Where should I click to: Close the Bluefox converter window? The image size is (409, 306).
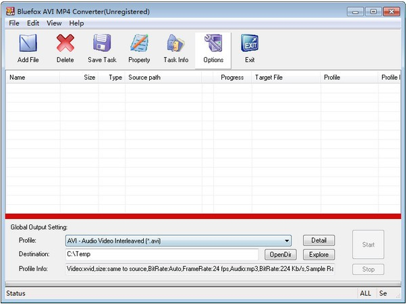tap(391, 11)
